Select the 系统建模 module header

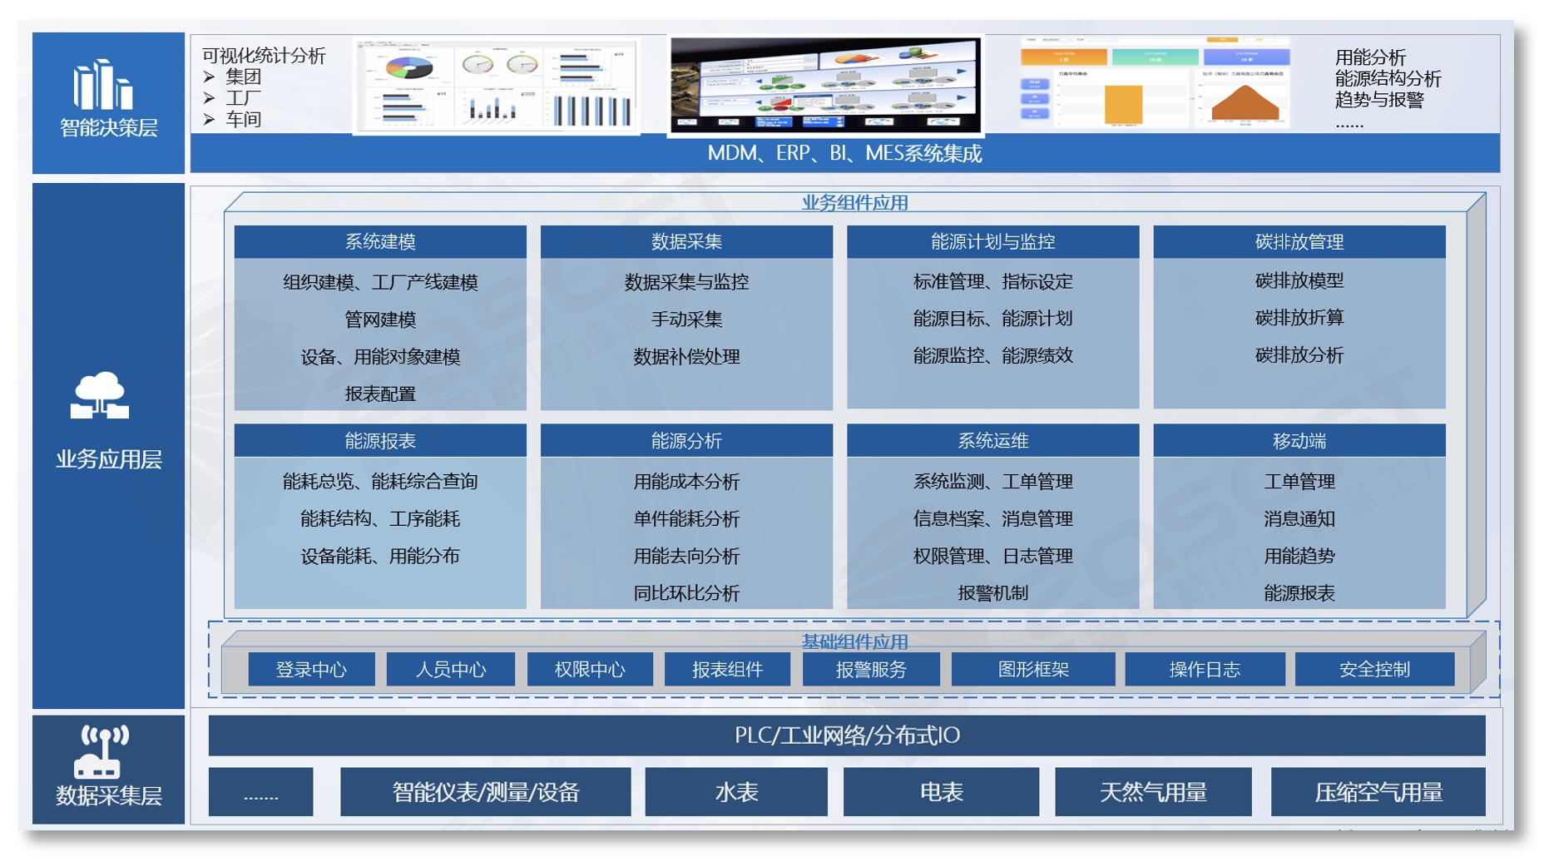tap(380, 242)
